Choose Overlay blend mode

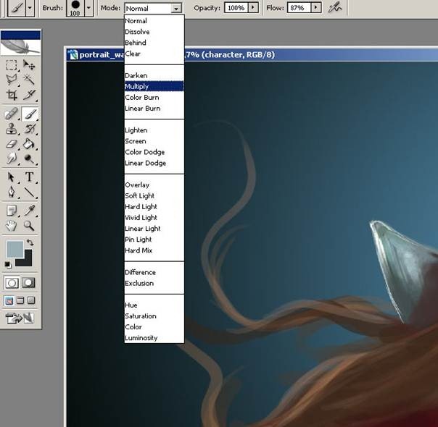click(154, 185)
